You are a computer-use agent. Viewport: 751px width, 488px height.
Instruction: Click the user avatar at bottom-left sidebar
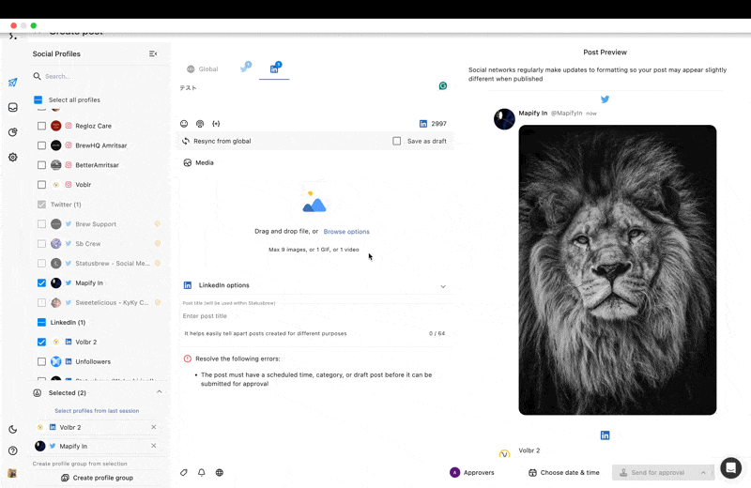click(x=12, y=473)
